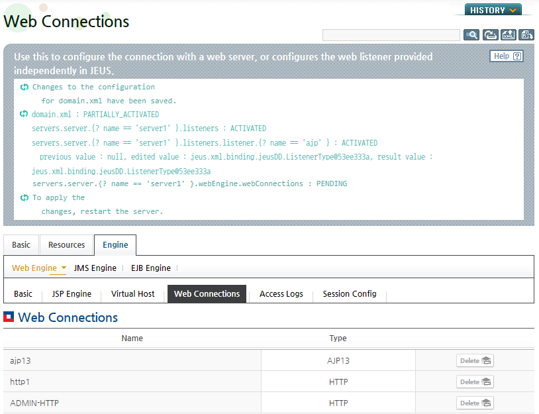Click the refresh-and-apply icon next to search

(x=490, y=34)
